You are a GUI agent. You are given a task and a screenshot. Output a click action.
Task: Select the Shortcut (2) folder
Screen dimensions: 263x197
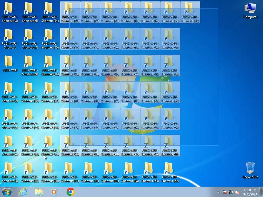coord(10,92)
